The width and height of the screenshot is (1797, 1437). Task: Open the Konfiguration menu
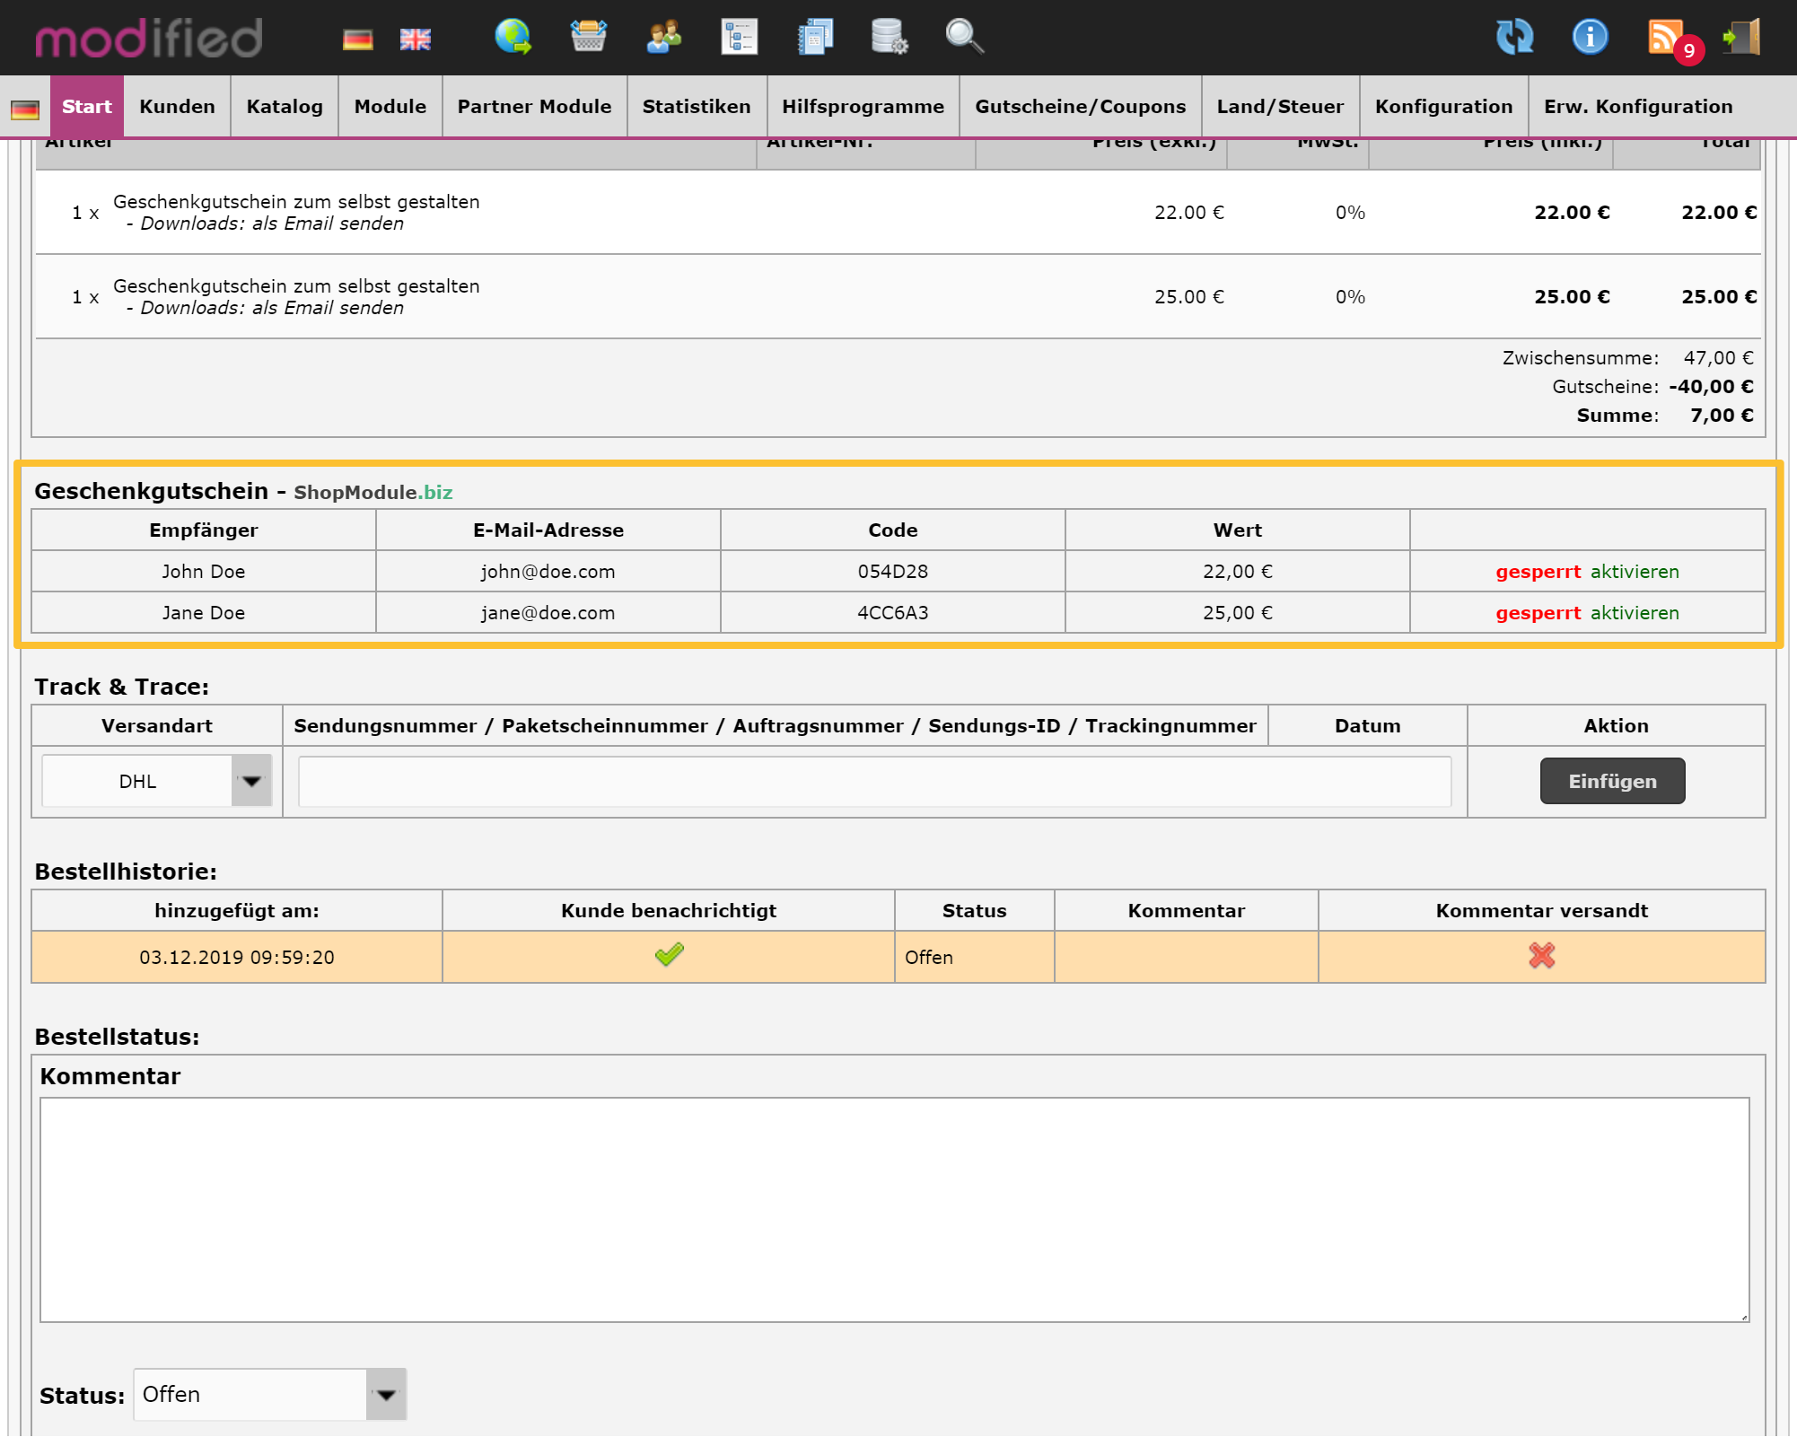pos(1443,107)
